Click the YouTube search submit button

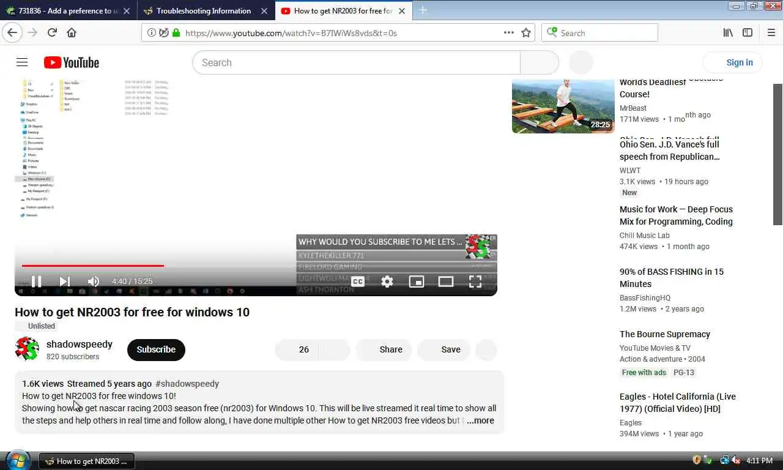coord(539,62)
